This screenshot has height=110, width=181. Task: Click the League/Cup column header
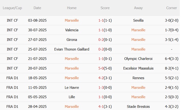[x=12, y=8]
